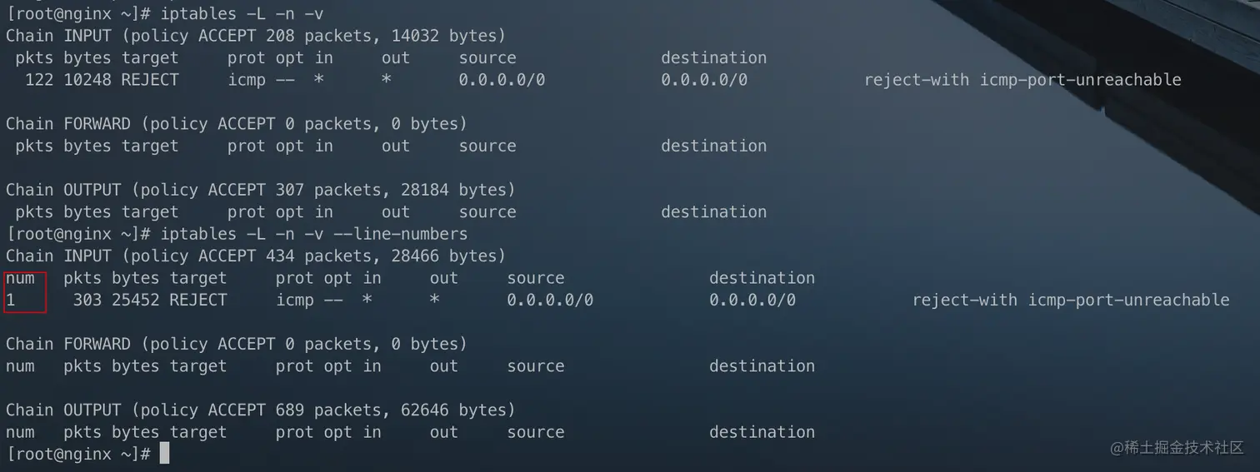1260x472 pixels.
Task: Click "icmp" protocol in the 303-packet row
Action: pos(295,300)
